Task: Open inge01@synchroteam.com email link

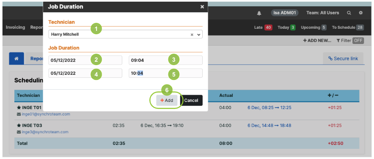Action: coord(46,114)
